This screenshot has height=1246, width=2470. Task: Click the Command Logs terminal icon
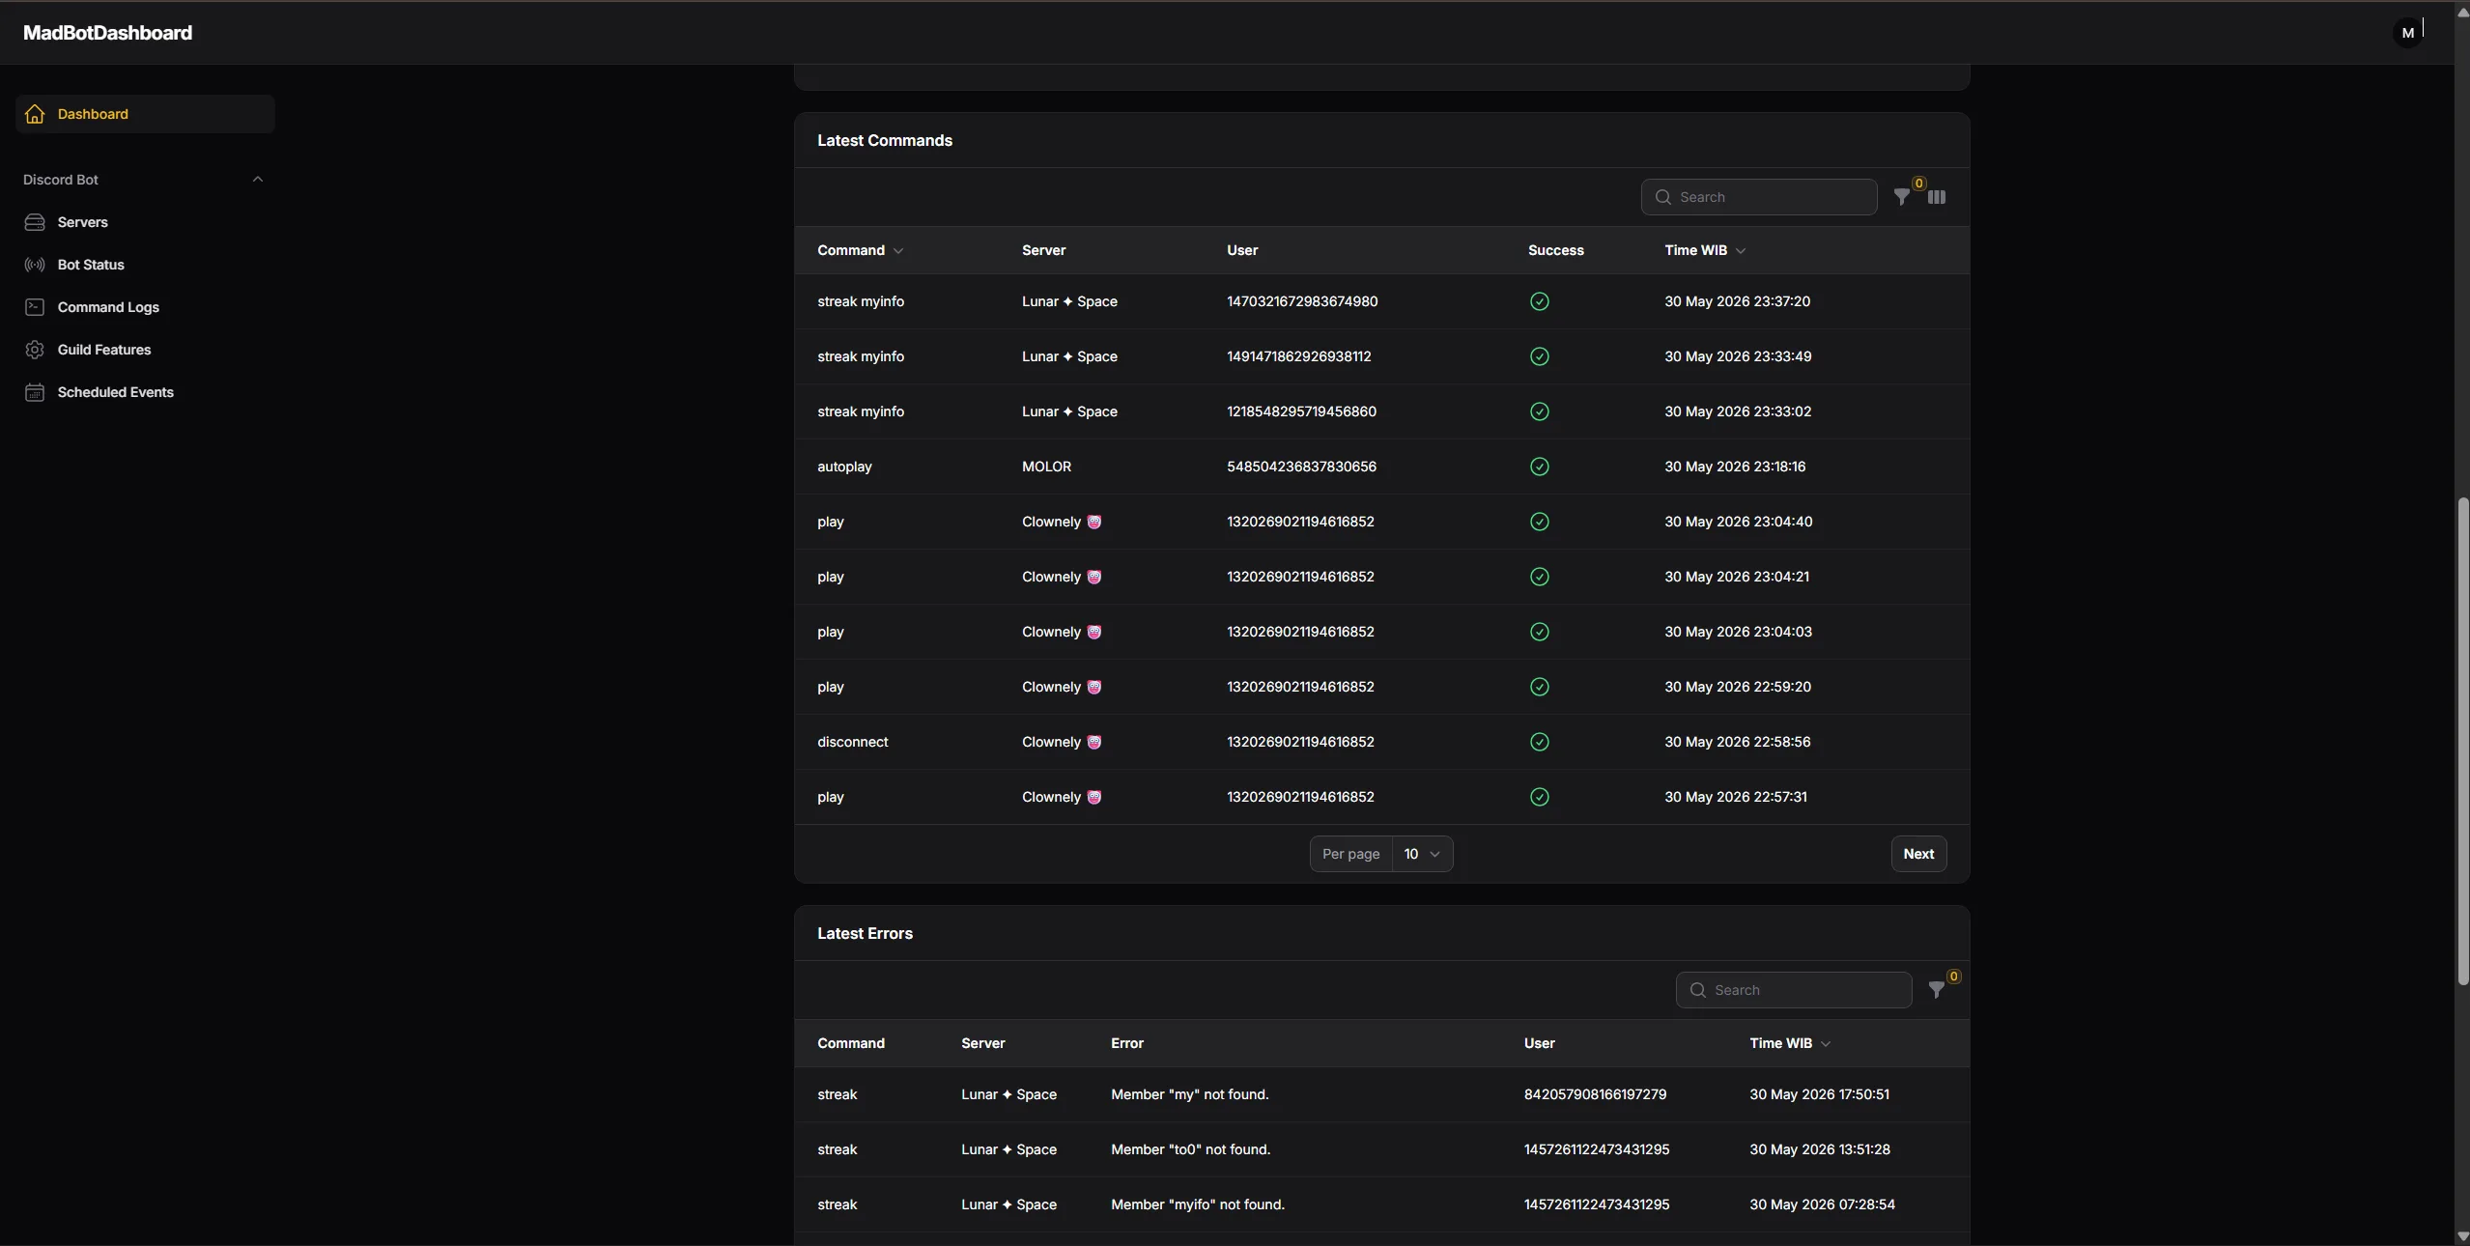coord(35,307)
